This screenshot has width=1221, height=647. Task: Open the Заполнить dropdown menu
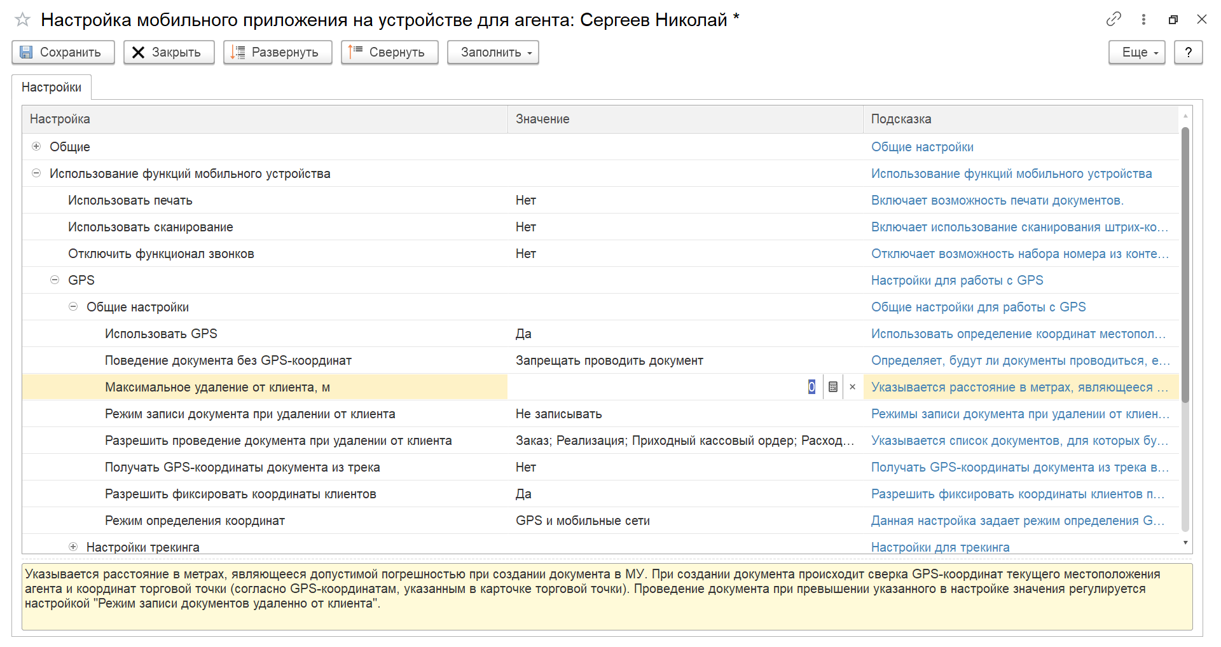click(492, 52)
